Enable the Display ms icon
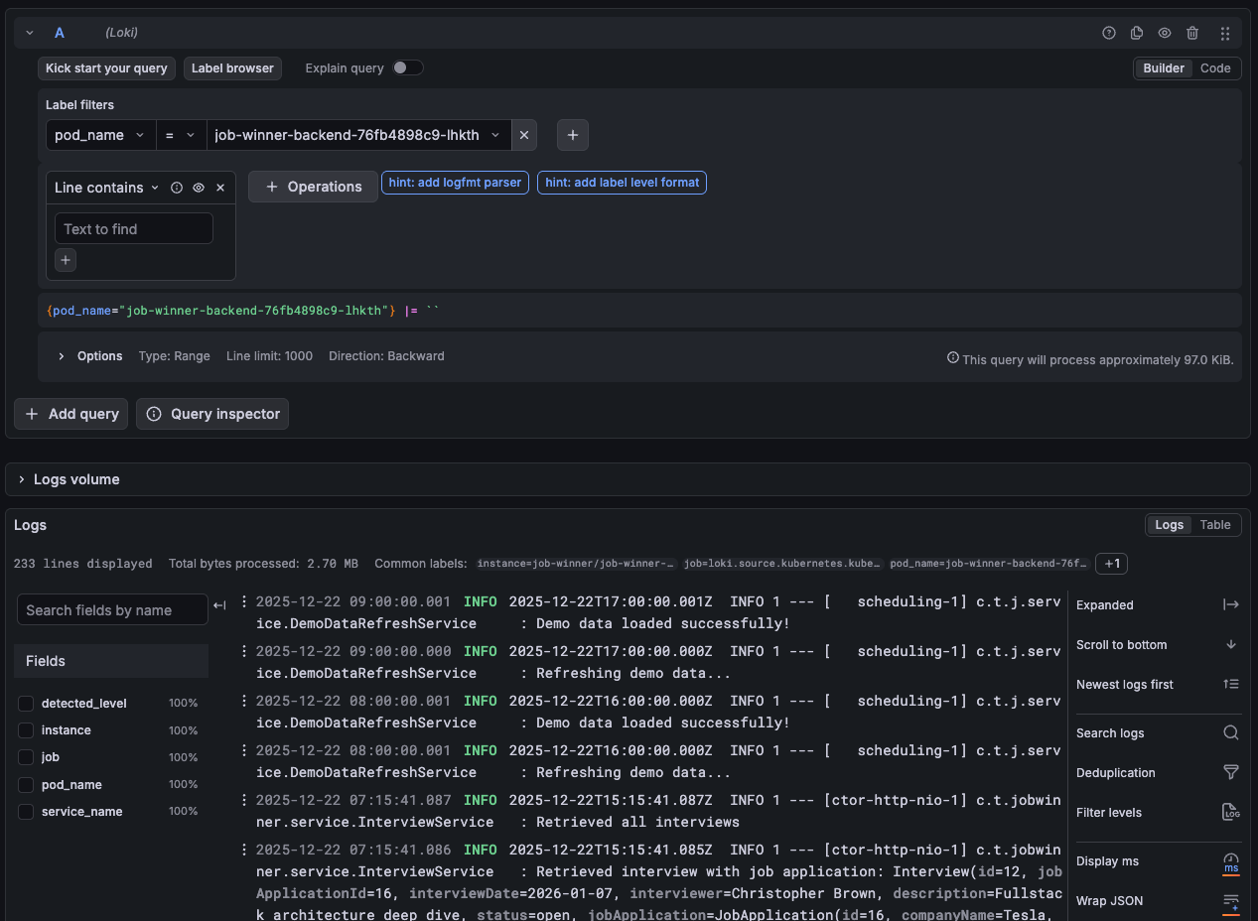 coord(1231,860)
